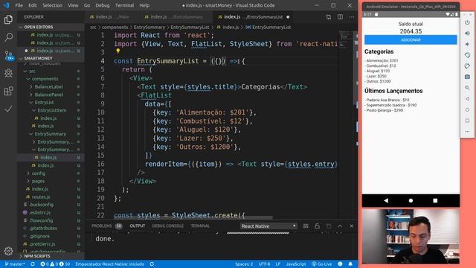Switch to the Problems panel tab
The width and height of the screenshot is (476, 268).
tap(101, 226)
